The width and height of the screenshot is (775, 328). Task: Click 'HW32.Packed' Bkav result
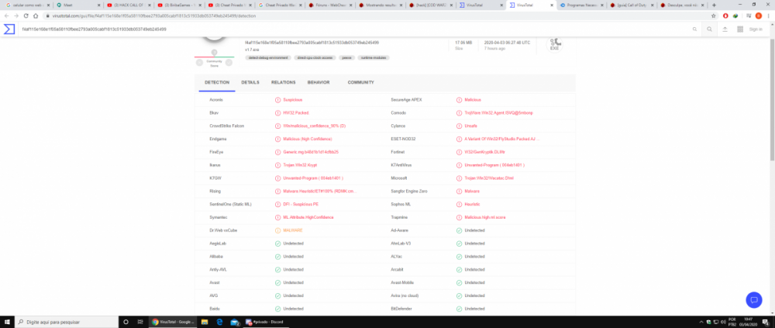[x=295, y=112]
